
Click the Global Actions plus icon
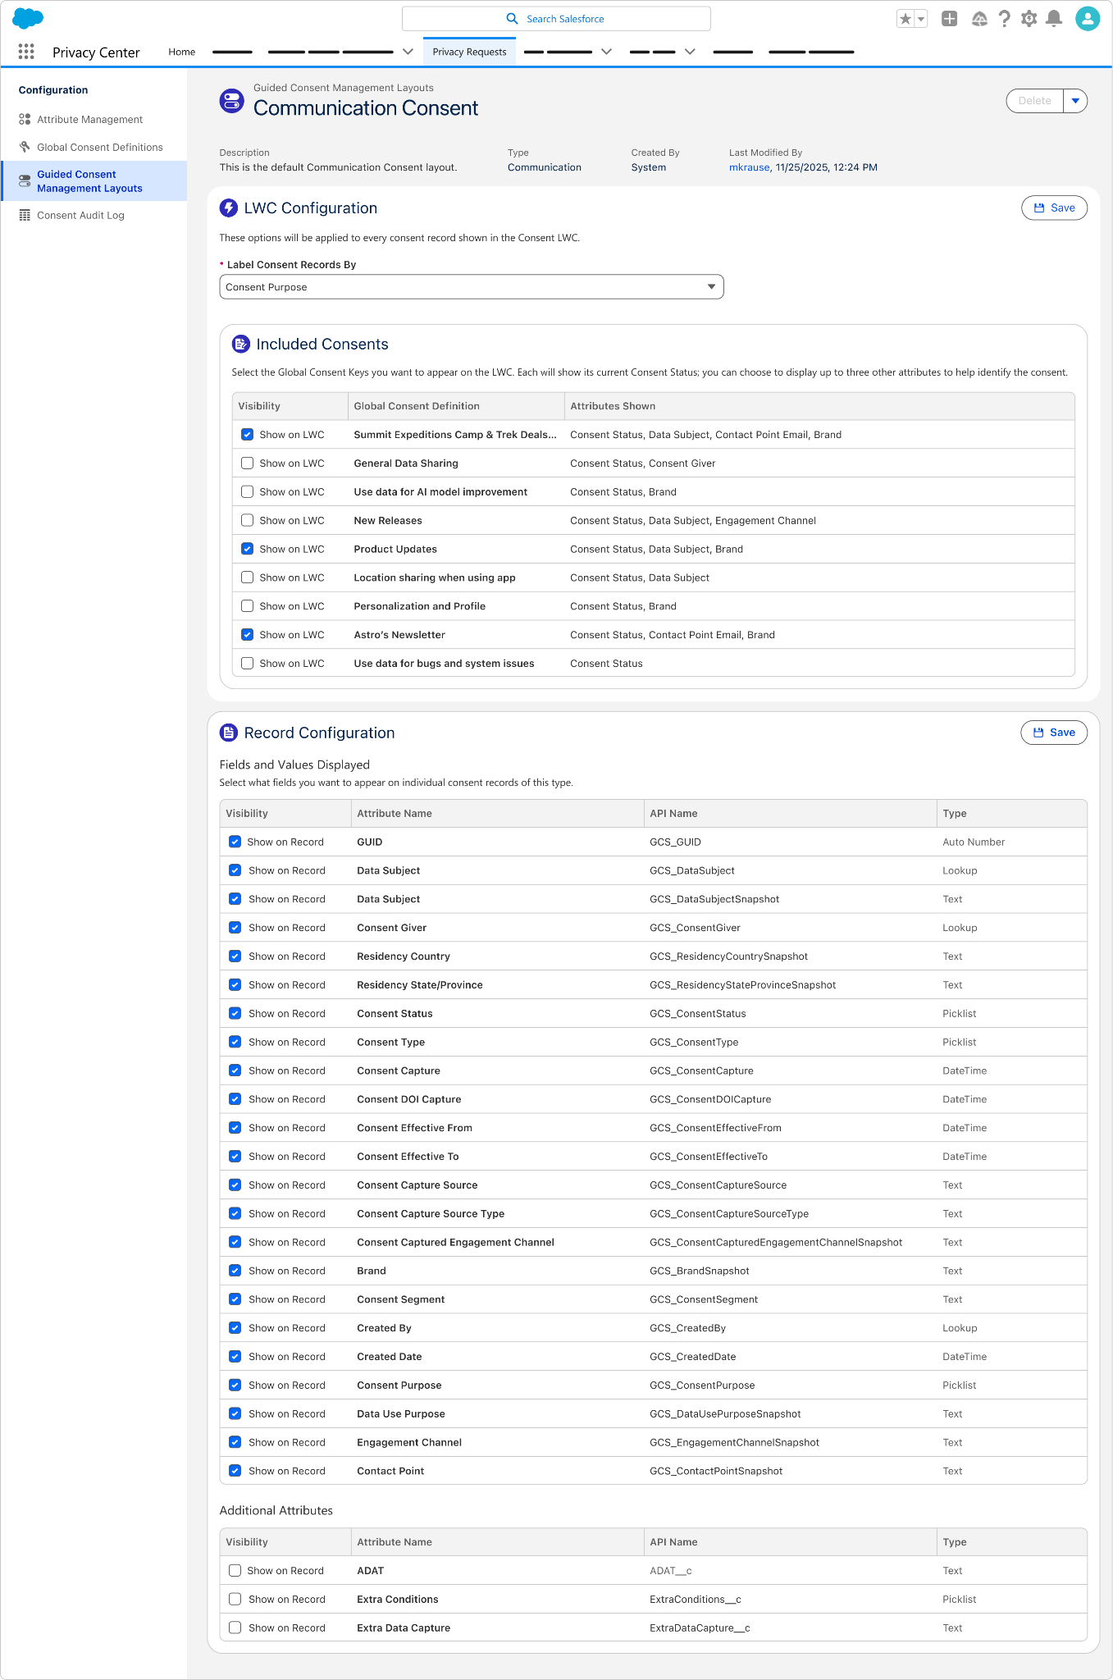[x=949, y=18]
